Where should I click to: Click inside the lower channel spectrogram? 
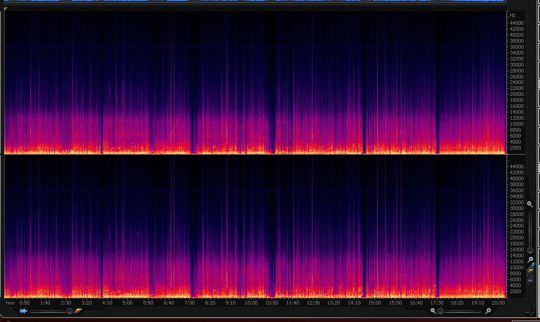(255, 226)
